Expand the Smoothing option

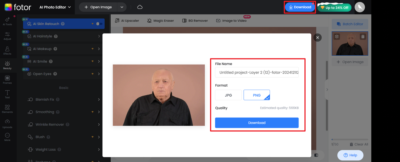click(99, 112)
